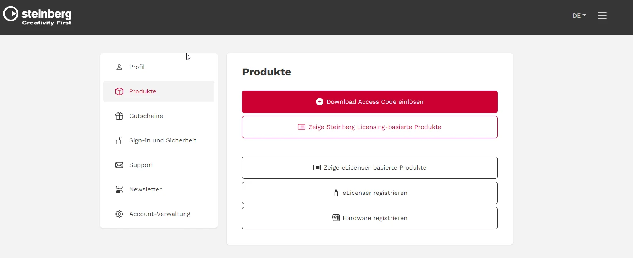The height and width of the screenshot is (258, 633).
Task: Click the Profil person icon
Action: click(x=119, y=67)
